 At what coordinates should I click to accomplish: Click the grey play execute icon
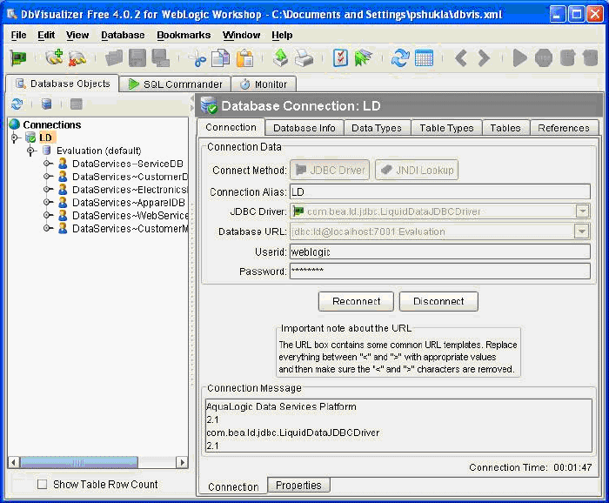coord(519,58)
